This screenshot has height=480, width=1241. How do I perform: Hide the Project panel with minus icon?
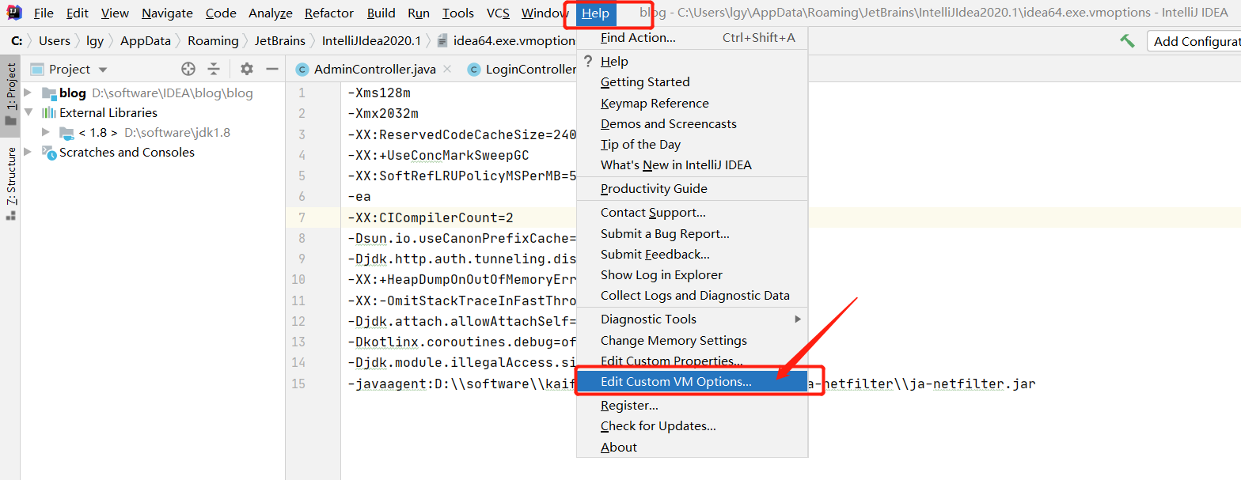(272, 69)
